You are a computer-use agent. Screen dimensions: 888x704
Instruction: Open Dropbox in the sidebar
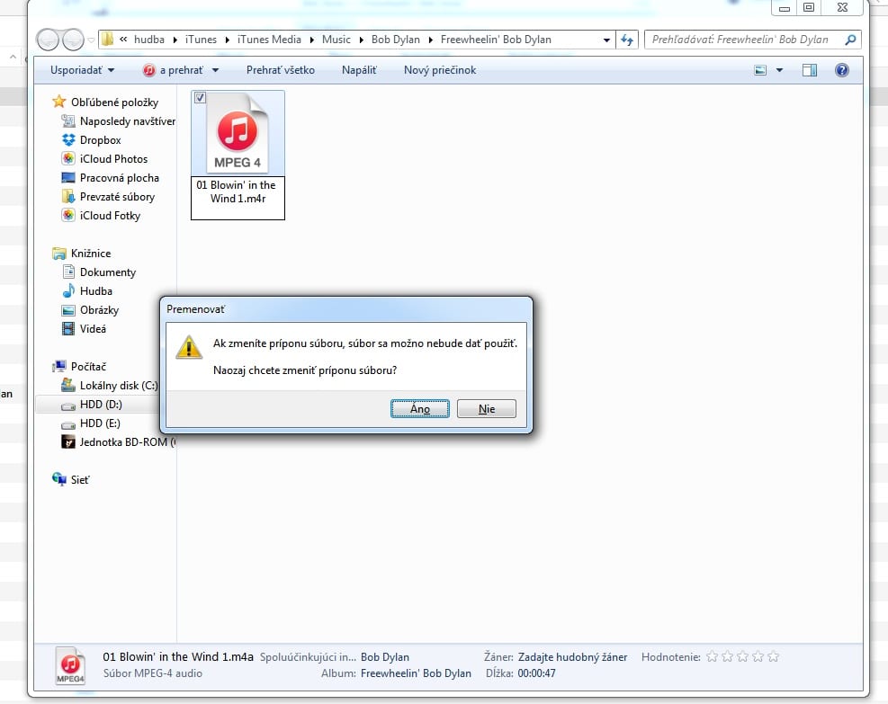click(x=100, y=139)
